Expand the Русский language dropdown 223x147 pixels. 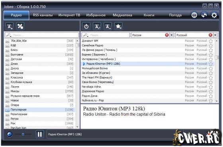point(215,35)
